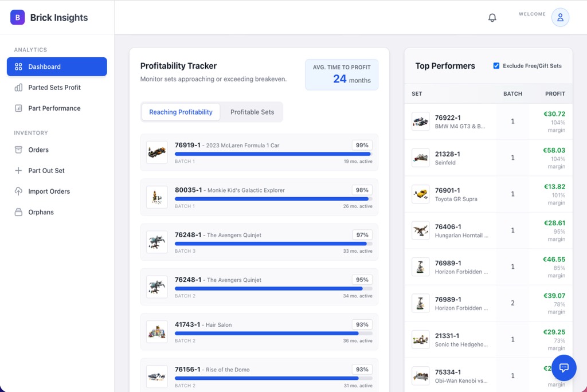
Task: Open the Part Out Set tool
Action: click(57, 170)
